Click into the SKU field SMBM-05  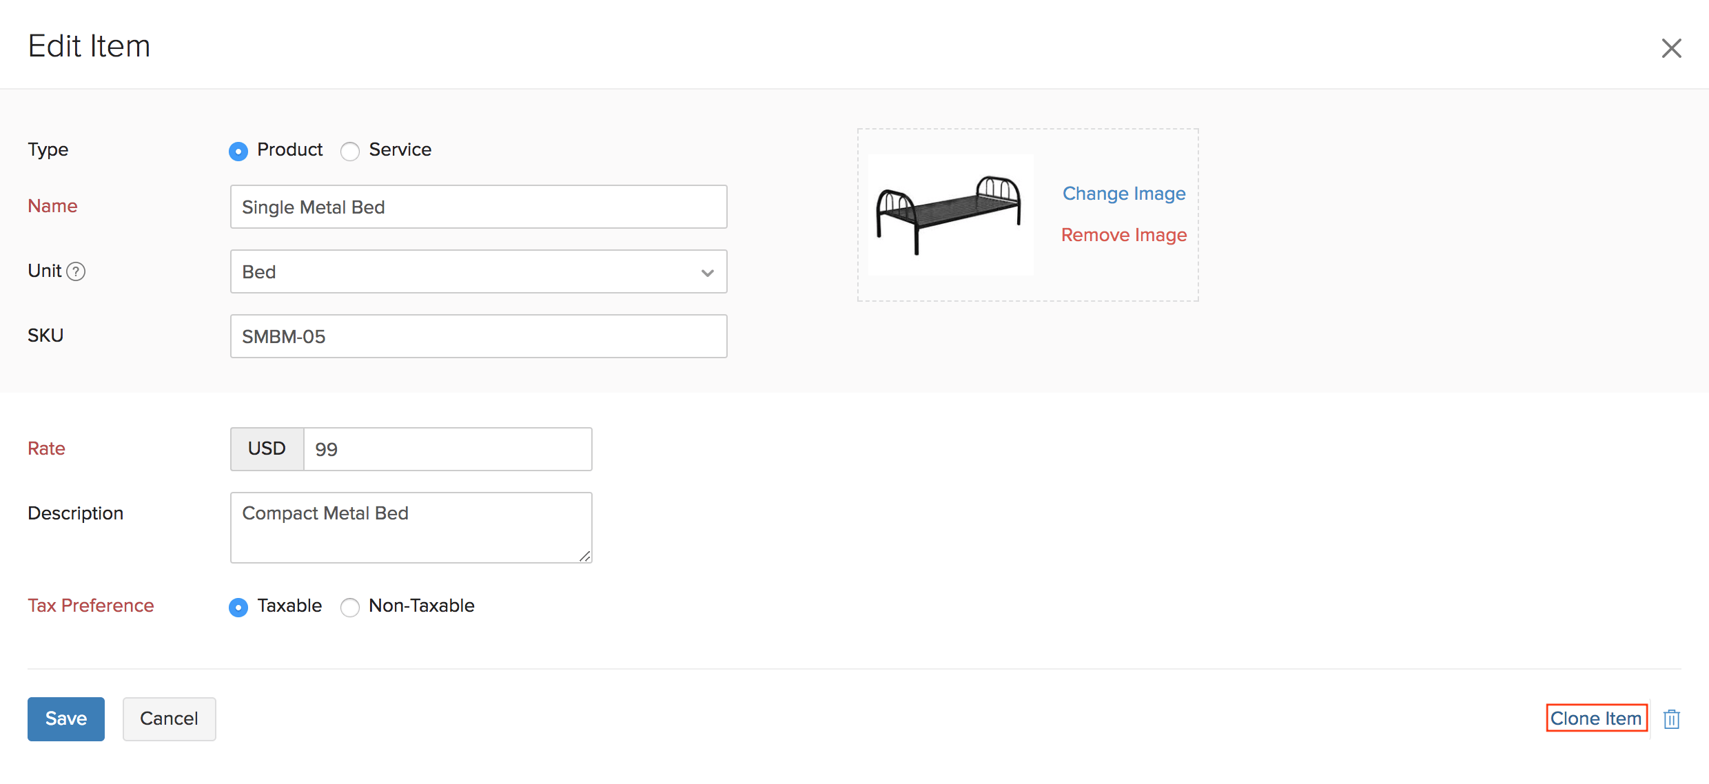pos(478,336)
